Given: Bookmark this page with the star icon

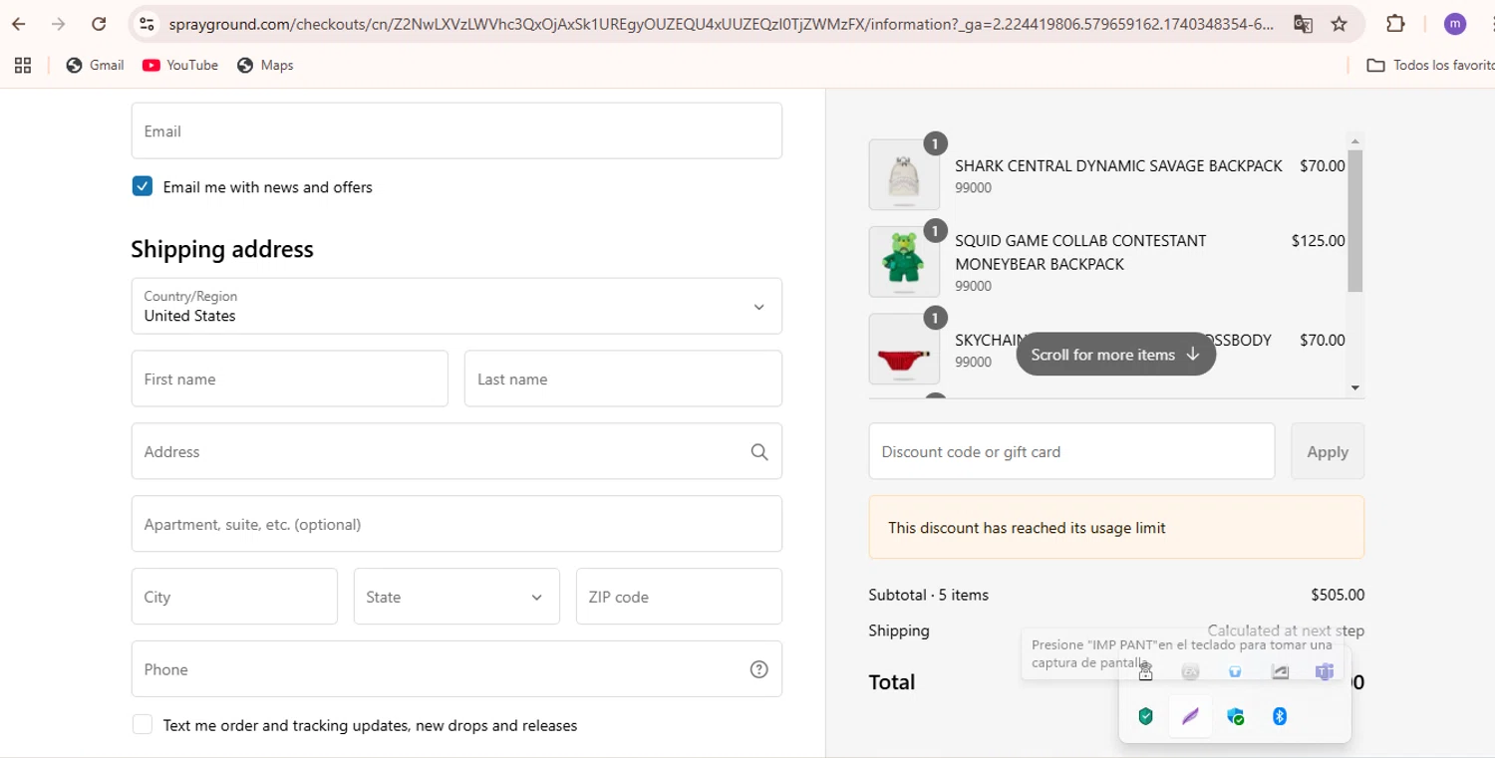Looking at the screenshot, I should point(1340,24).
